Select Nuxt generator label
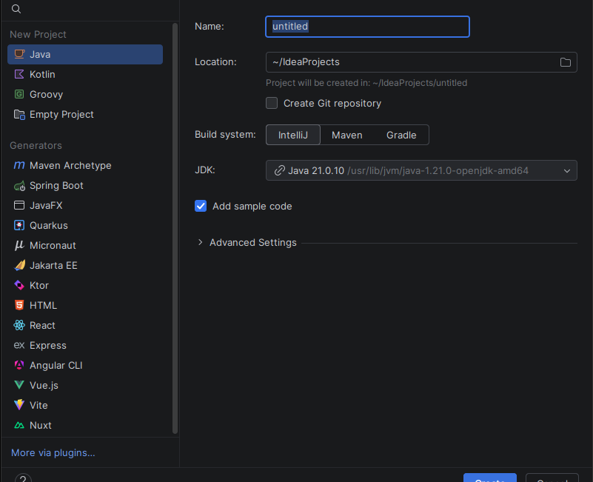The height and width of the screenshot is (482, 593). pyautogui.click(x=41, y=425)
